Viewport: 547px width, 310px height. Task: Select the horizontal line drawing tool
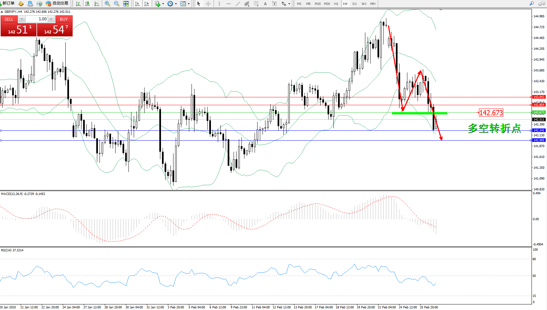[228, 4]
